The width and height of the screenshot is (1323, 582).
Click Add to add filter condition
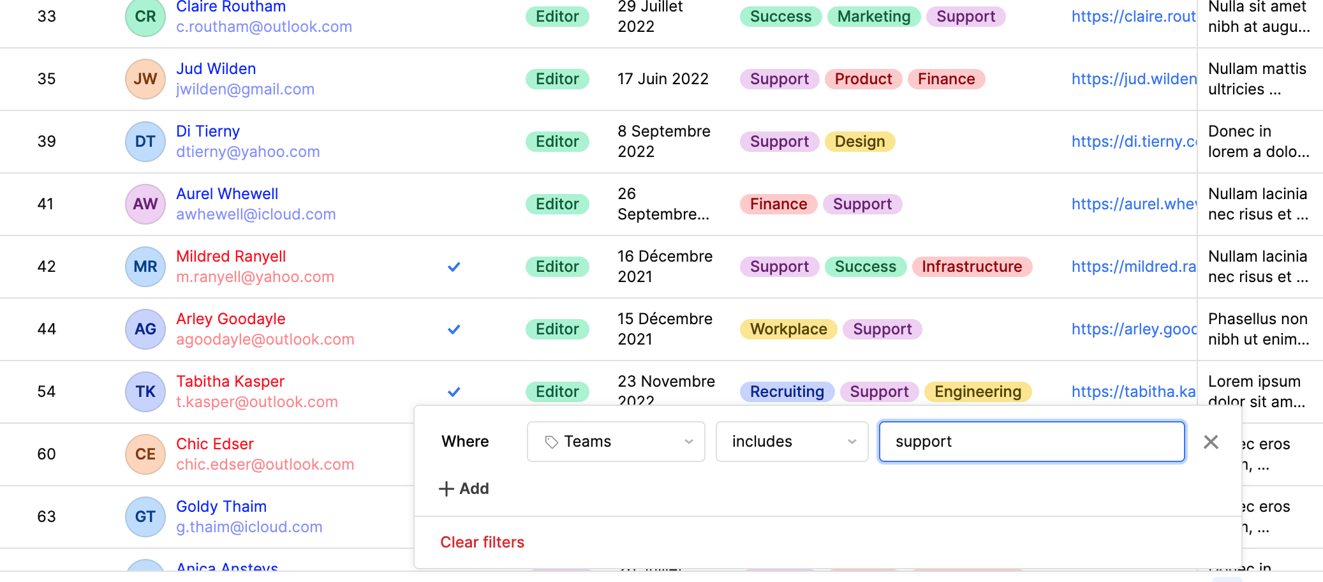(464, 489)
